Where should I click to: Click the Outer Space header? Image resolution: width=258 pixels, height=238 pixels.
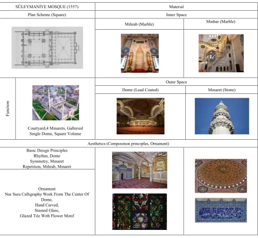point(176,82)
